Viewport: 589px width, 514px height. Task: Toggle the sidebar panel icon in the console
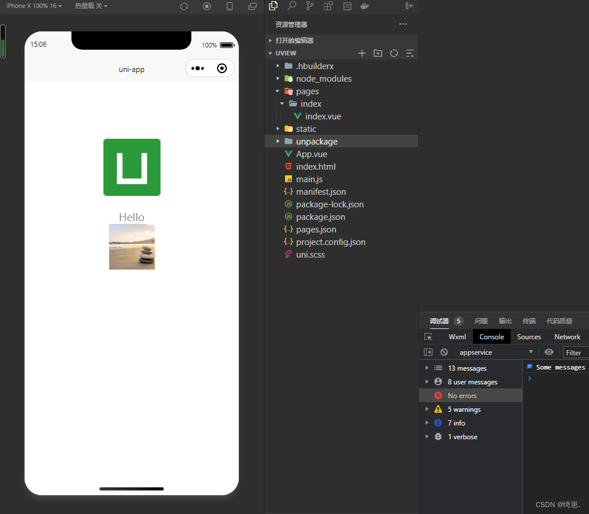click(428, 352)
